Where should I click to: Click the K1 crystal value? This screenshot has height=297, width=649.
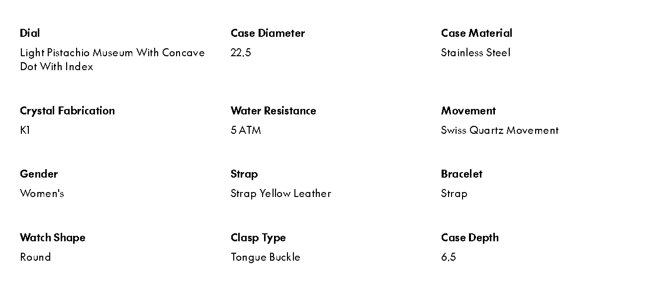click(x=25, y=130)
